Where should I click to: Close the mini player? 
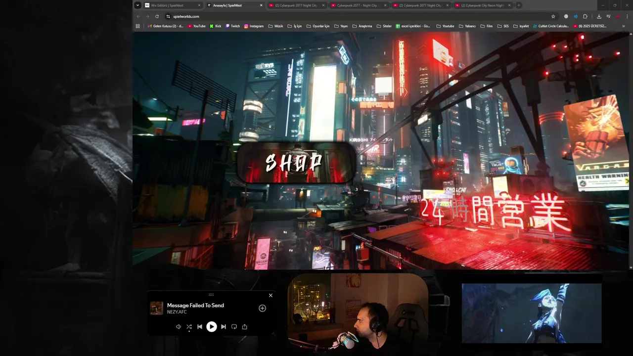click(271, 295)
